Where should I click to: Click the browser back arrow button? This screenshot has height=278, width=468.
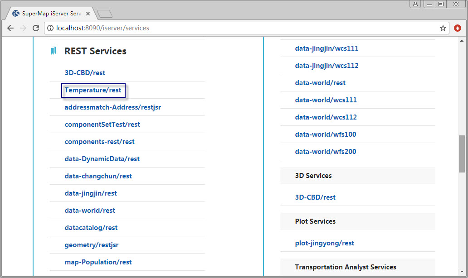coord(10,28)
